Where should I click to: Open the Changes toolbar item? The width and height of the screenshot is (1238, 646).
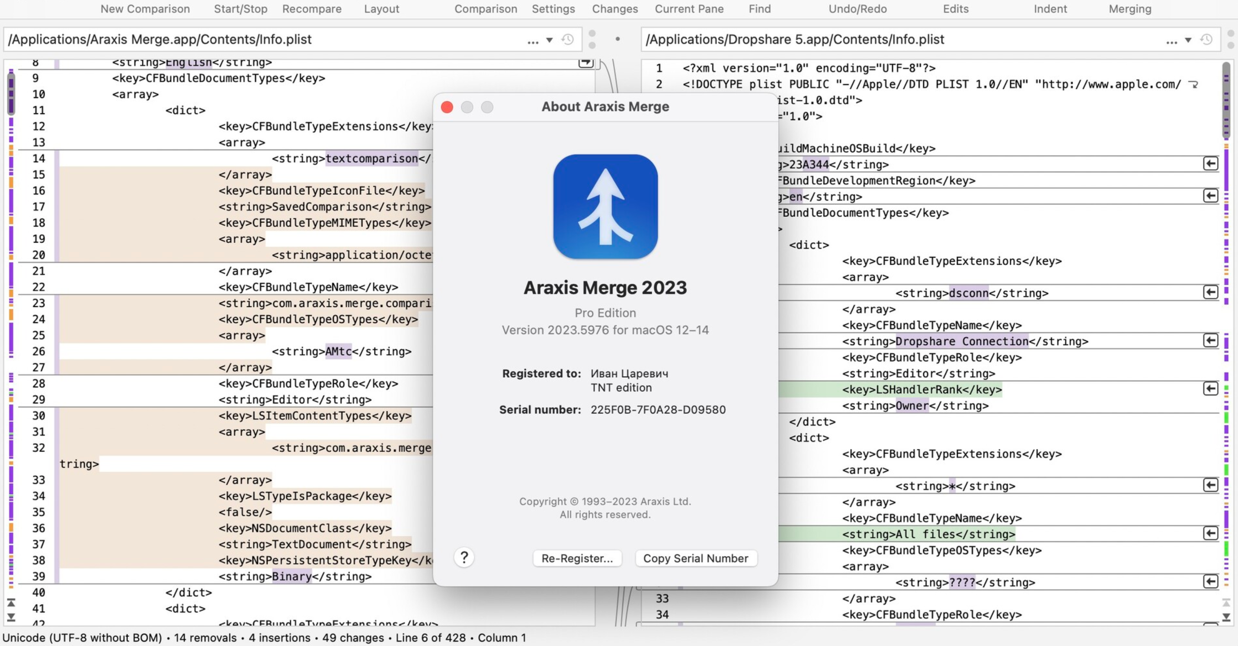pos(614,9)
